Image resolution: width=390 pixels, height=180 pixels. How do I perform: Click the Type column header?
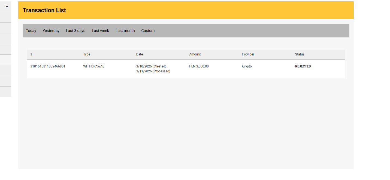tap(87, 54)
